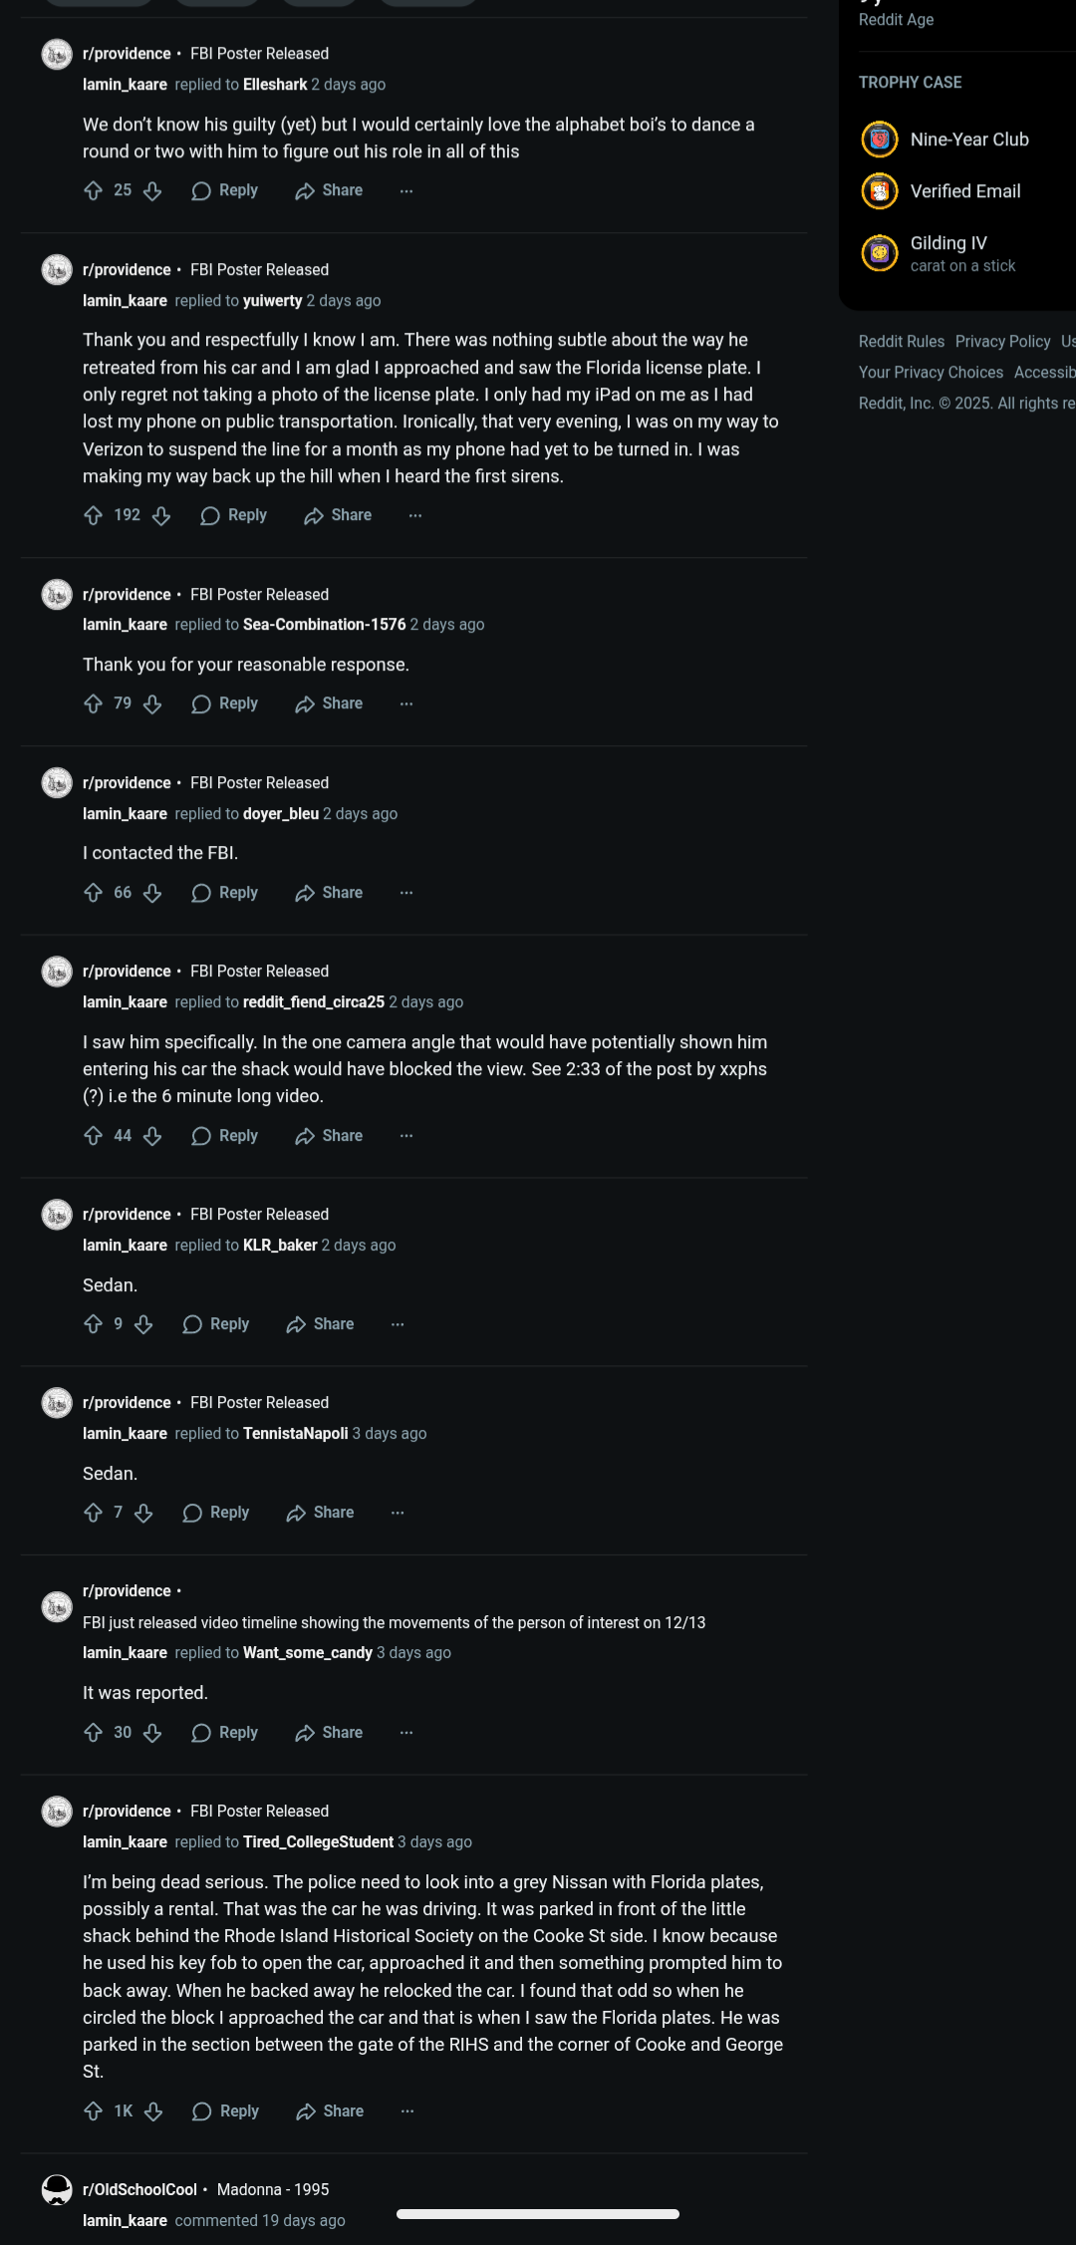Click the Verified Email trophy icon

[x=880, y=191]
